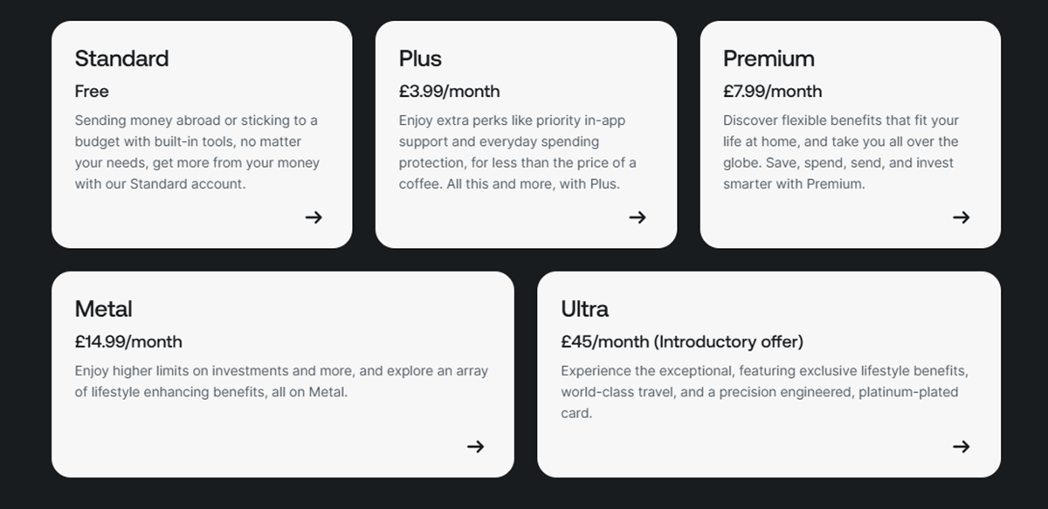1048x509 pixels.
Task: Select the Metal plan heading
Action: point(104,309)
